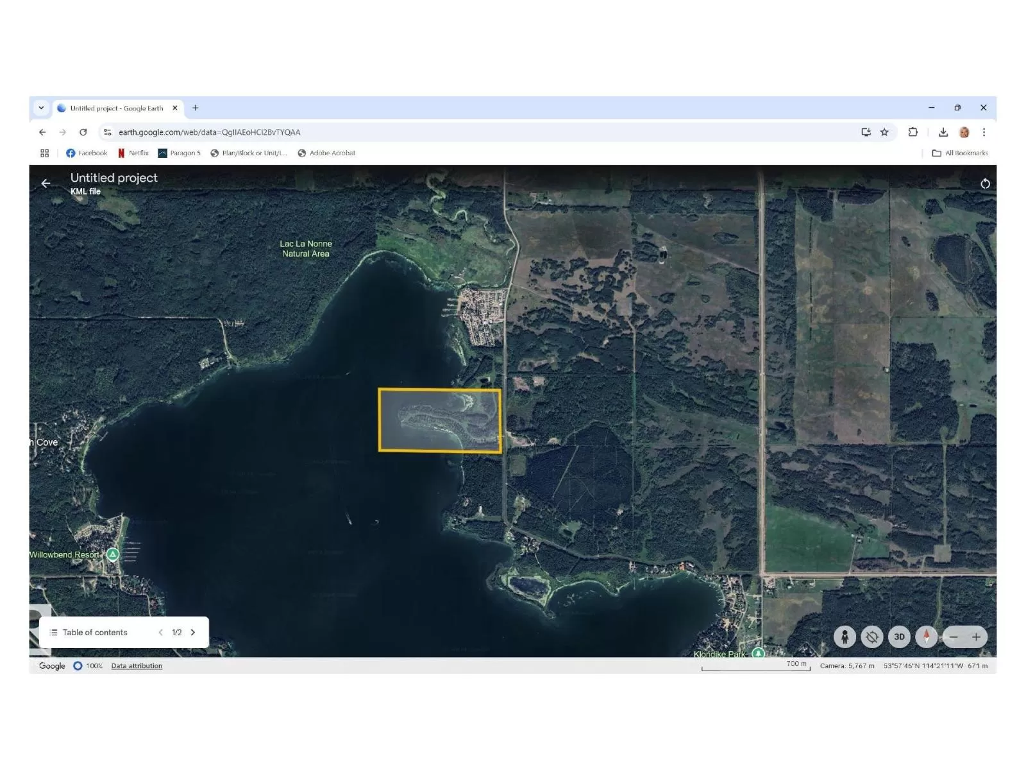Open Table of contents list icon
This screenshot has width=1026, height=770.
click(x=54, y=632)
